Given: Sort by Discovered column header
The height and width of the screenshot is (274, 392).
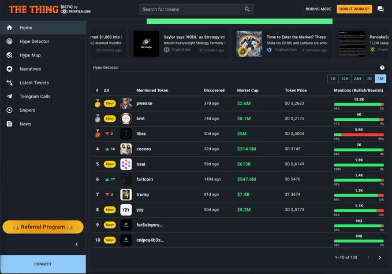Looking at the screenshot, I should point(214,90).
